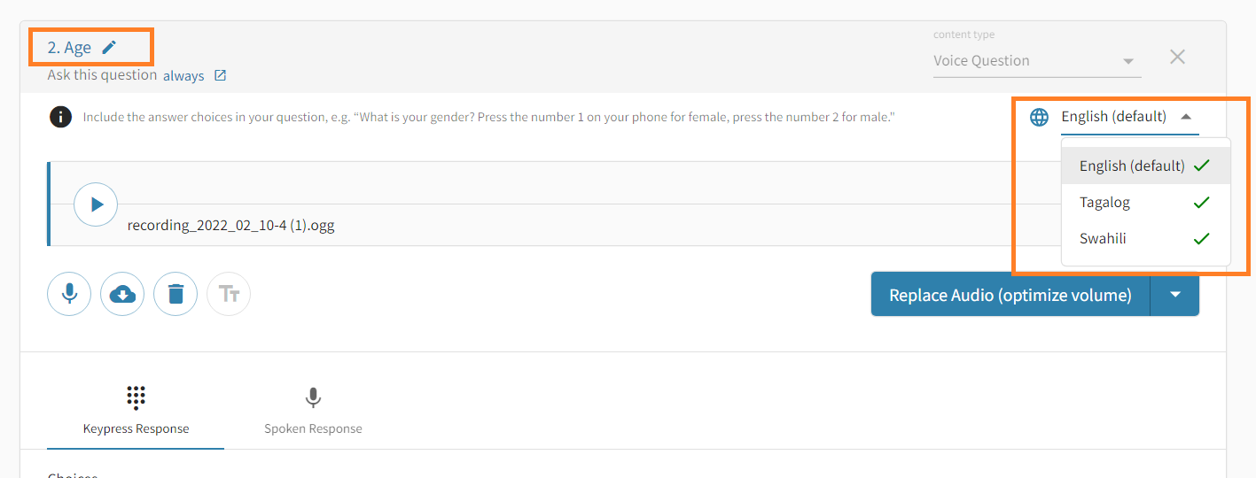Click Replace Audio (optimize volume) button

pyautogui.click(x=1010, y=295)
